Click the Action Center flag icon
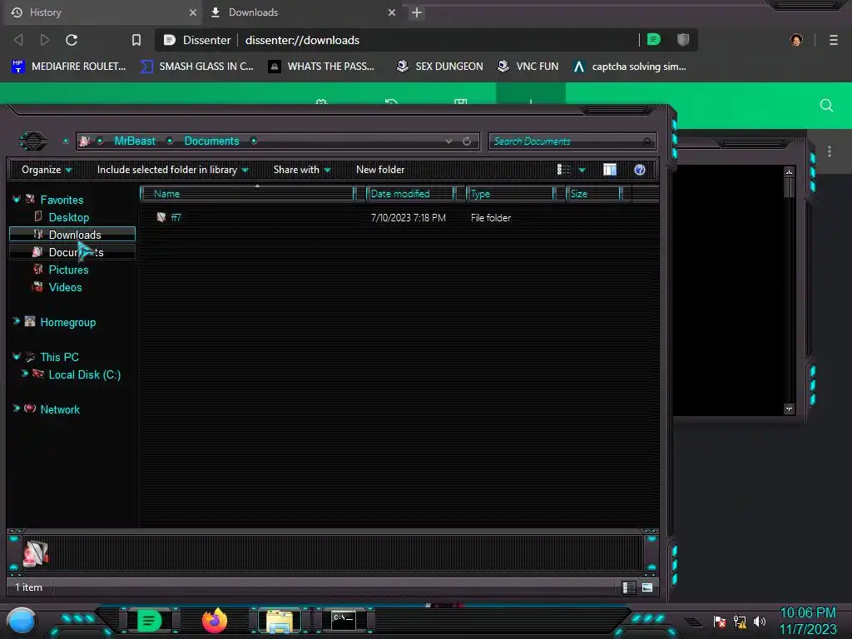This screenshot has height=639, width=852. pos(720,622)
